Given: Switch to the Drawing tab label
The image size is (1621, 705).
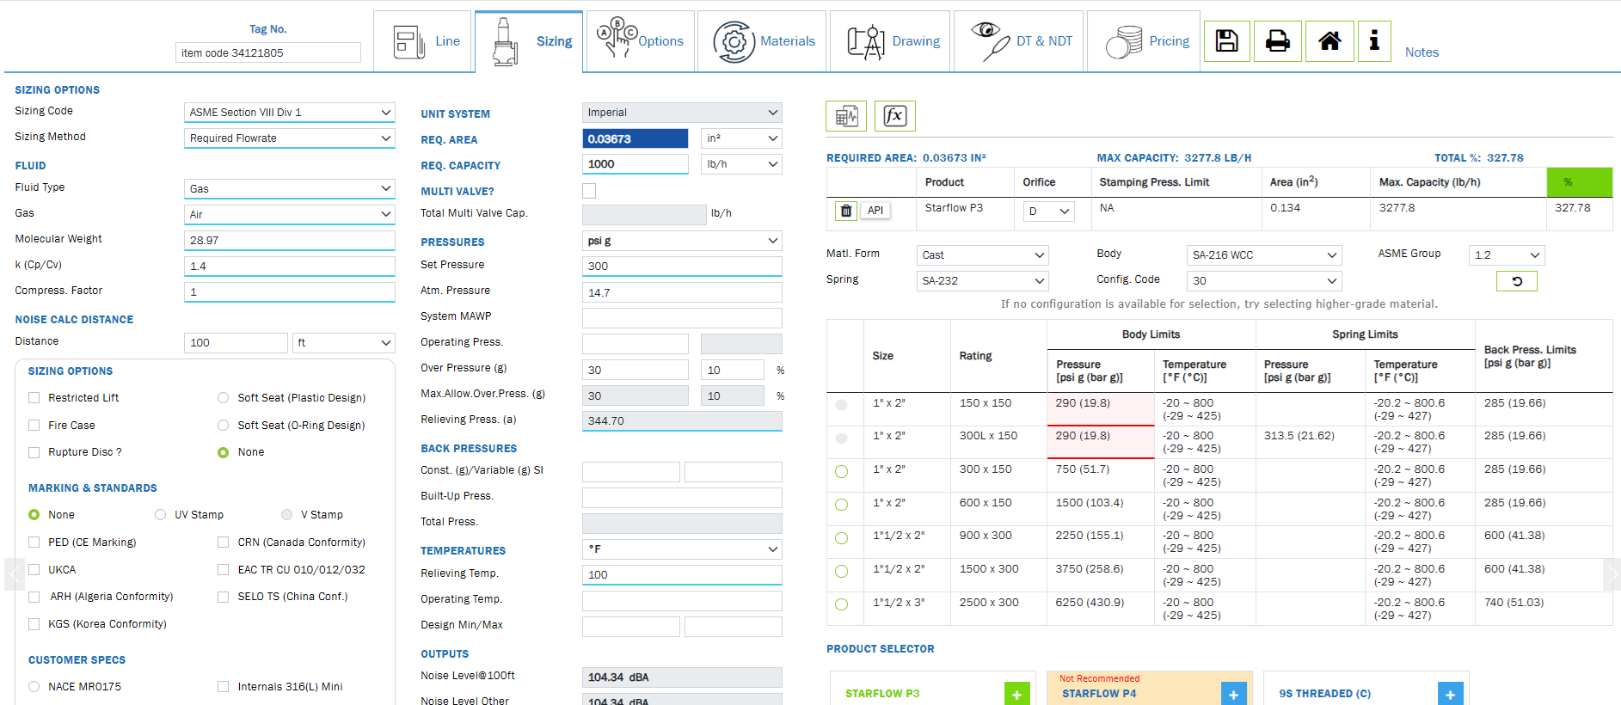Looking at the screenshot, I should tap(916, 41).
